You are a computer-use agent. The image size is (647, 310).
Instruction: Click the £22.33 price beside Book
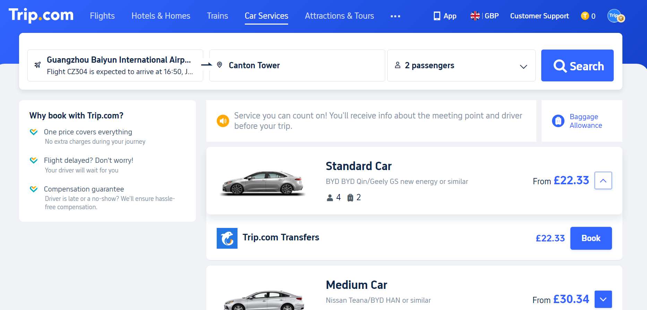550,238
